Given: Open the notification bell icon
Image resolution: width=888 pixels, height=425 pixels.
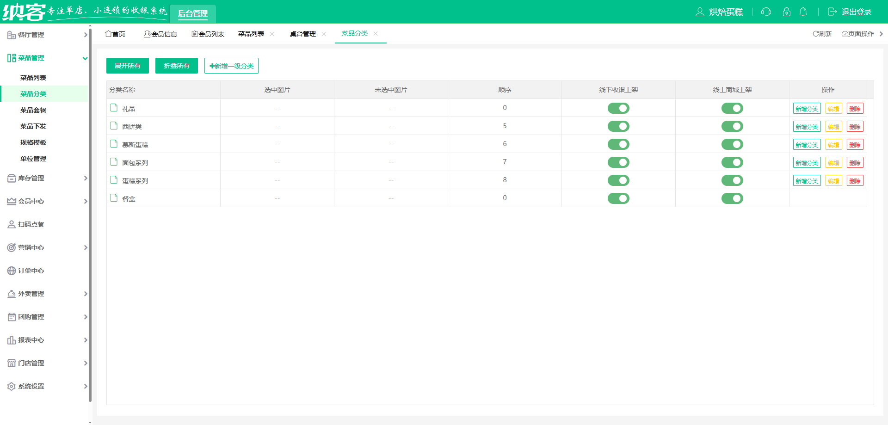Looking at the screenshot, I should coord(803,12).
